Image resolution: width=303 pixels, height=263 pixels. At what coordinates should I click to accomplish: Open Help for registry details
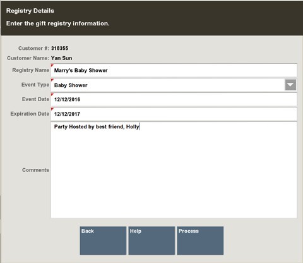tap(151, 240)
